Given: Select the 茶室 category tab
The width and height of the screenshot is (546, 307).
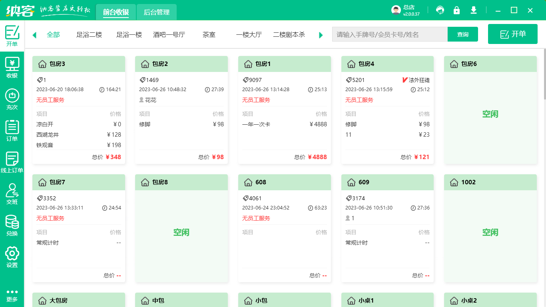Looking at the screenshot, I should click(x=209, y=35).
